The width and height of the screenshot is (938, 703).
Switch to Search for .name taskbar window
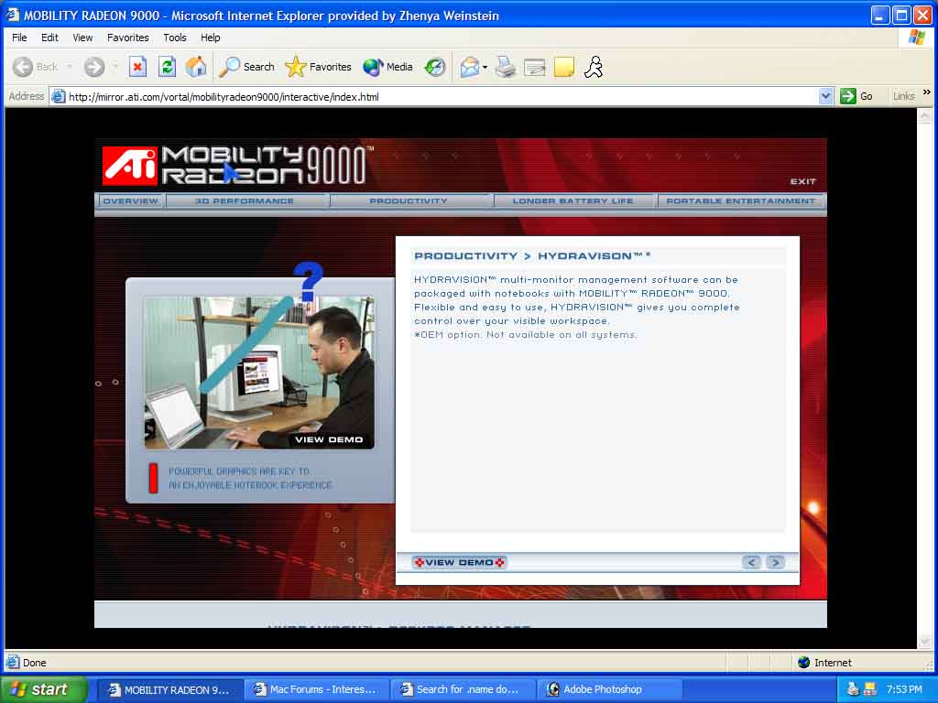pyautogui.click(x=463, y=689)
